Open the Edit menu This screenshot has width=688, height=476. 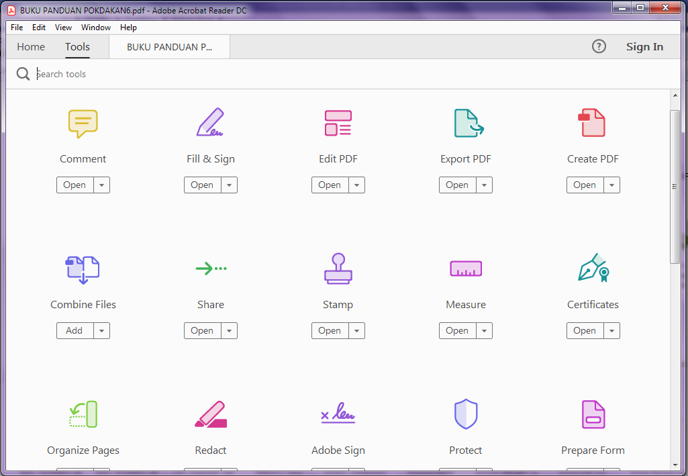(x=38, y=28)
